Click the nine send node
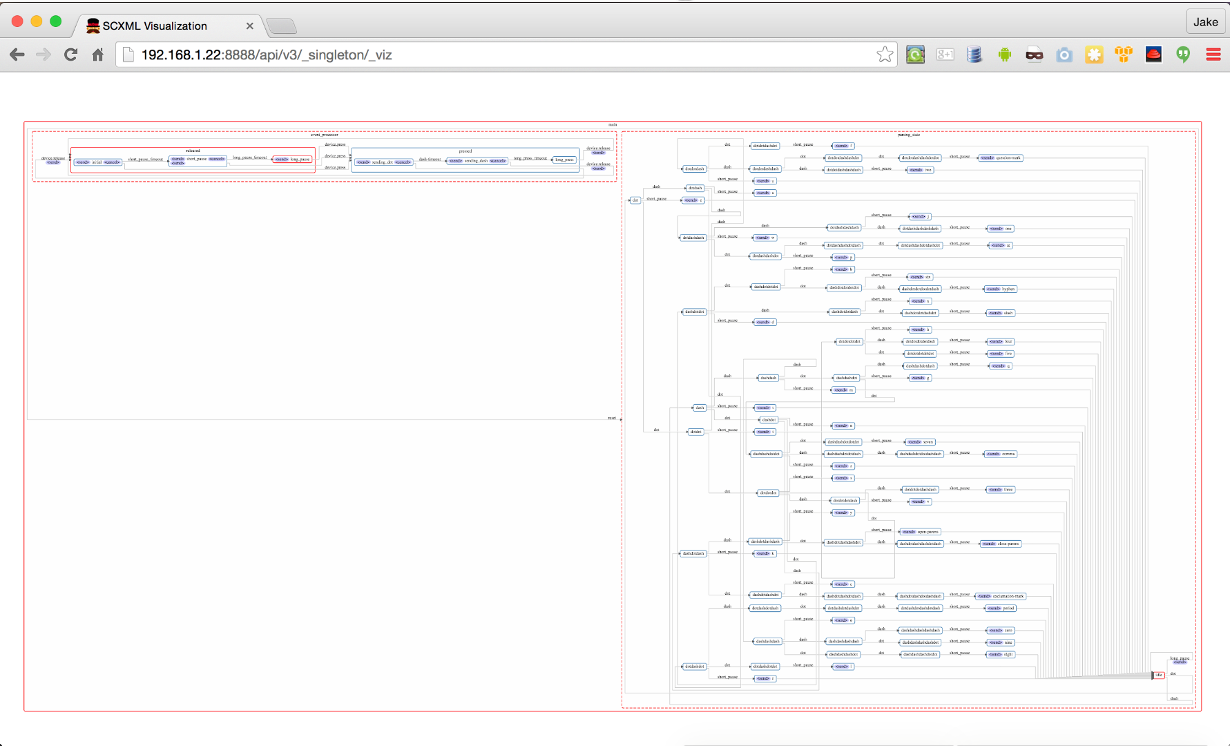Image resolution: width=1230 pixels, height=746 pixels. 1001,642
